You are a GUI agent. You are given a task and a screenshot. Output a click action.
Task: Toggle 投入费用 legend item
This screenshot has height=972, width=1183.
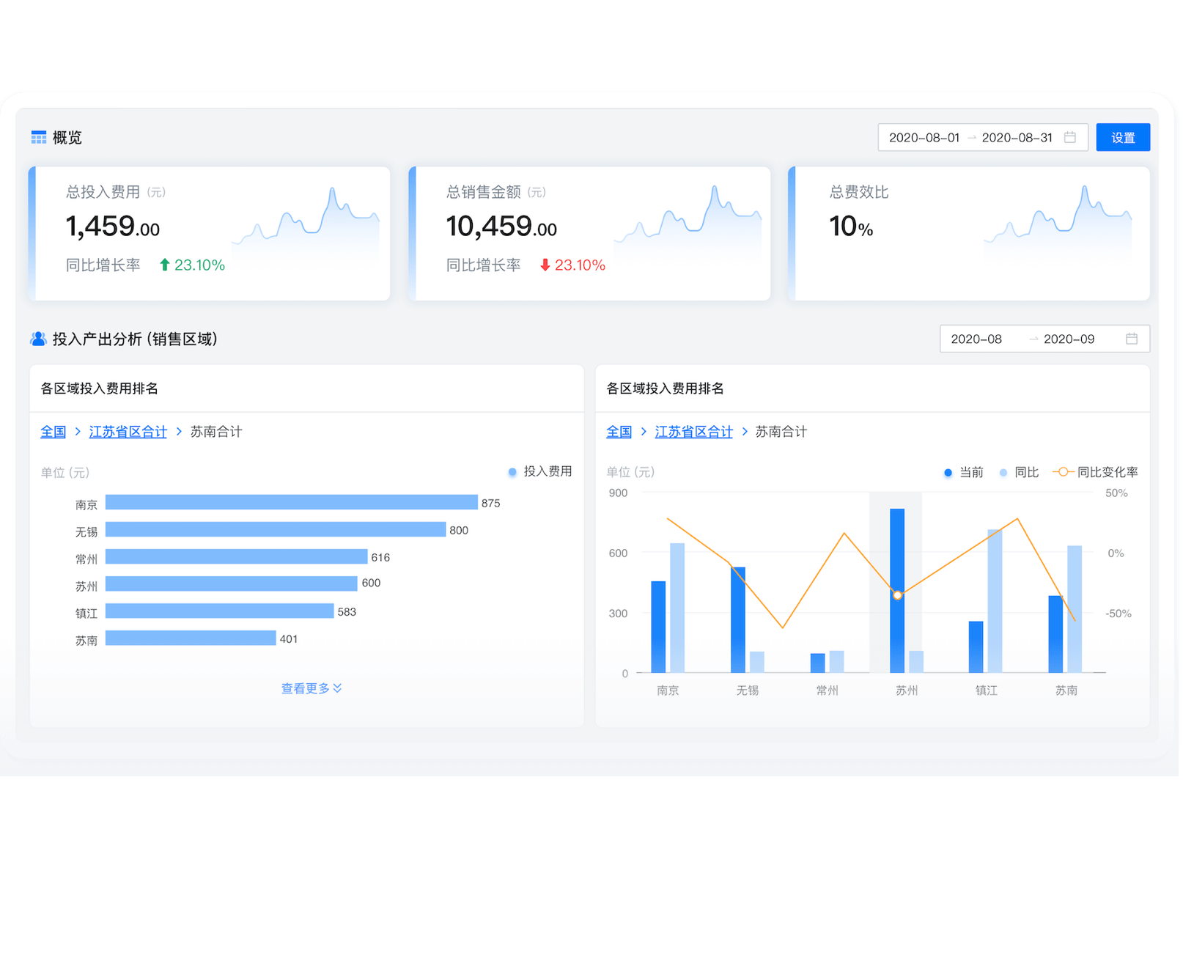click(x=540, y=471)
